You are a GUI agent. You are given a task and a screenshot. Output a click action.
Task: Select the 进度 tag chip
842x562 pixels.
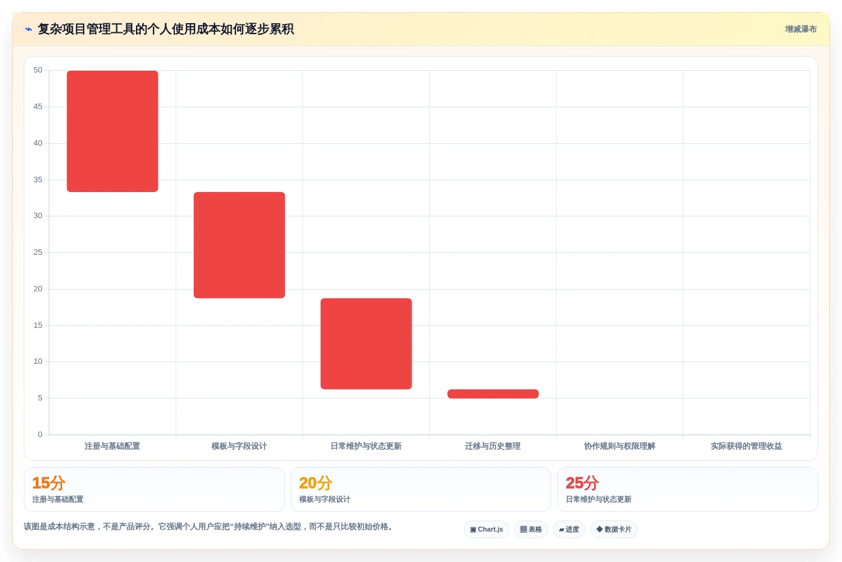click(569, 529)
